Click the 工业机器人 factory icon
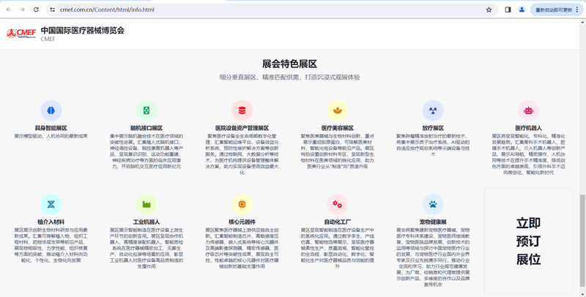Image resolution: width=586 pixels, height=297 pixels. coord(146,204)
